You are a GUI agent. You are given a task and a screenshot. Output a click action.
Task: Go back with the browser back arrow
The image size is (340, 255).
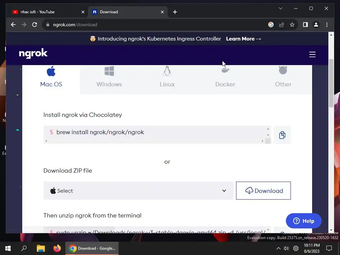tap(13, 25)
